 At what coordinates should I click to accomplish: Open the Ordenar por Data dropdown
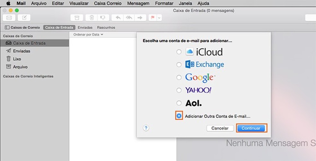coord(88,35)
